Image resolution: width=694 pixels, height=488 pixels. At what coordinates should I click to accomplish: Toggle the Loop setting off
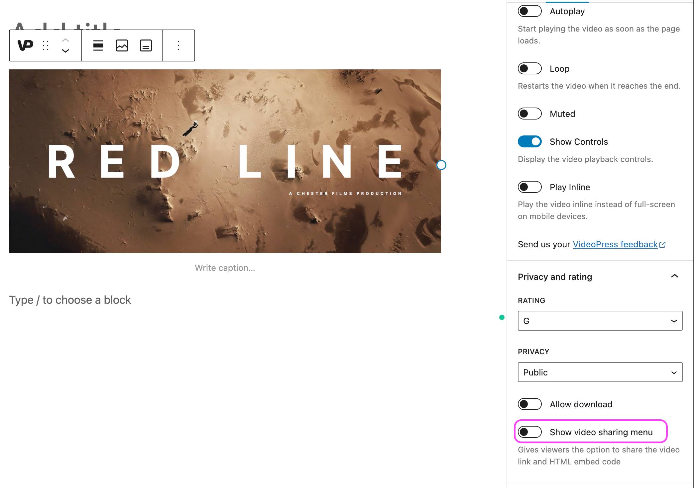529,68
